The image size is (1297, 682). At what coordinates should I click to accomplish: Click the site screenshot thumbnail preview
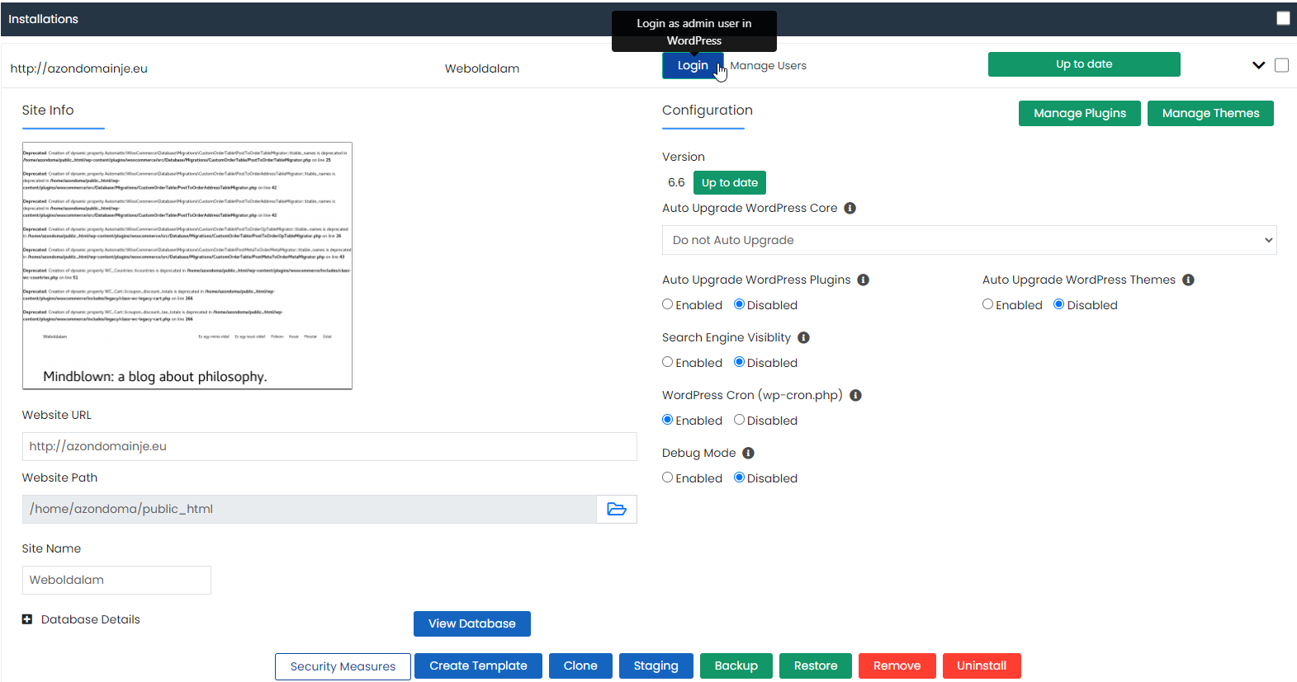pos(187,265)
